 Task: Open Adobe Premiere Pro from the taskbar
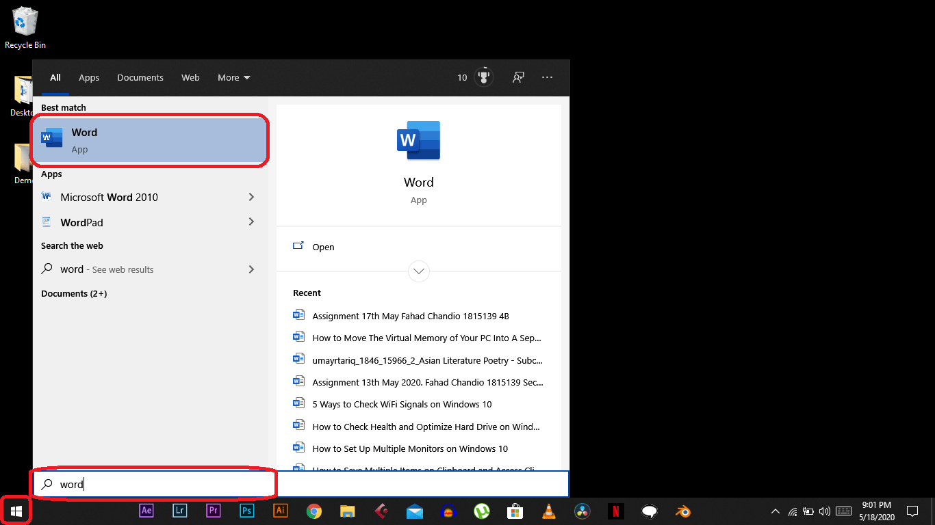[x=213, y=511]
